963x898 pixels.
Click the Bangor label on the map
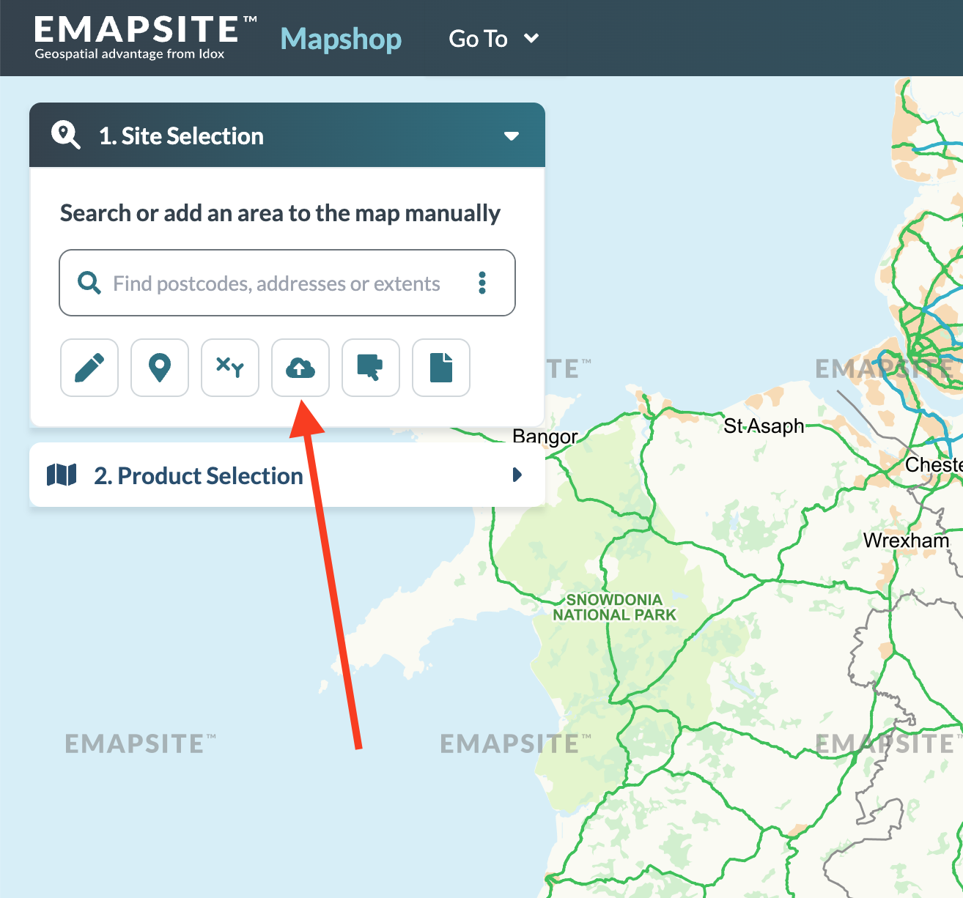[x=545, y=437]
